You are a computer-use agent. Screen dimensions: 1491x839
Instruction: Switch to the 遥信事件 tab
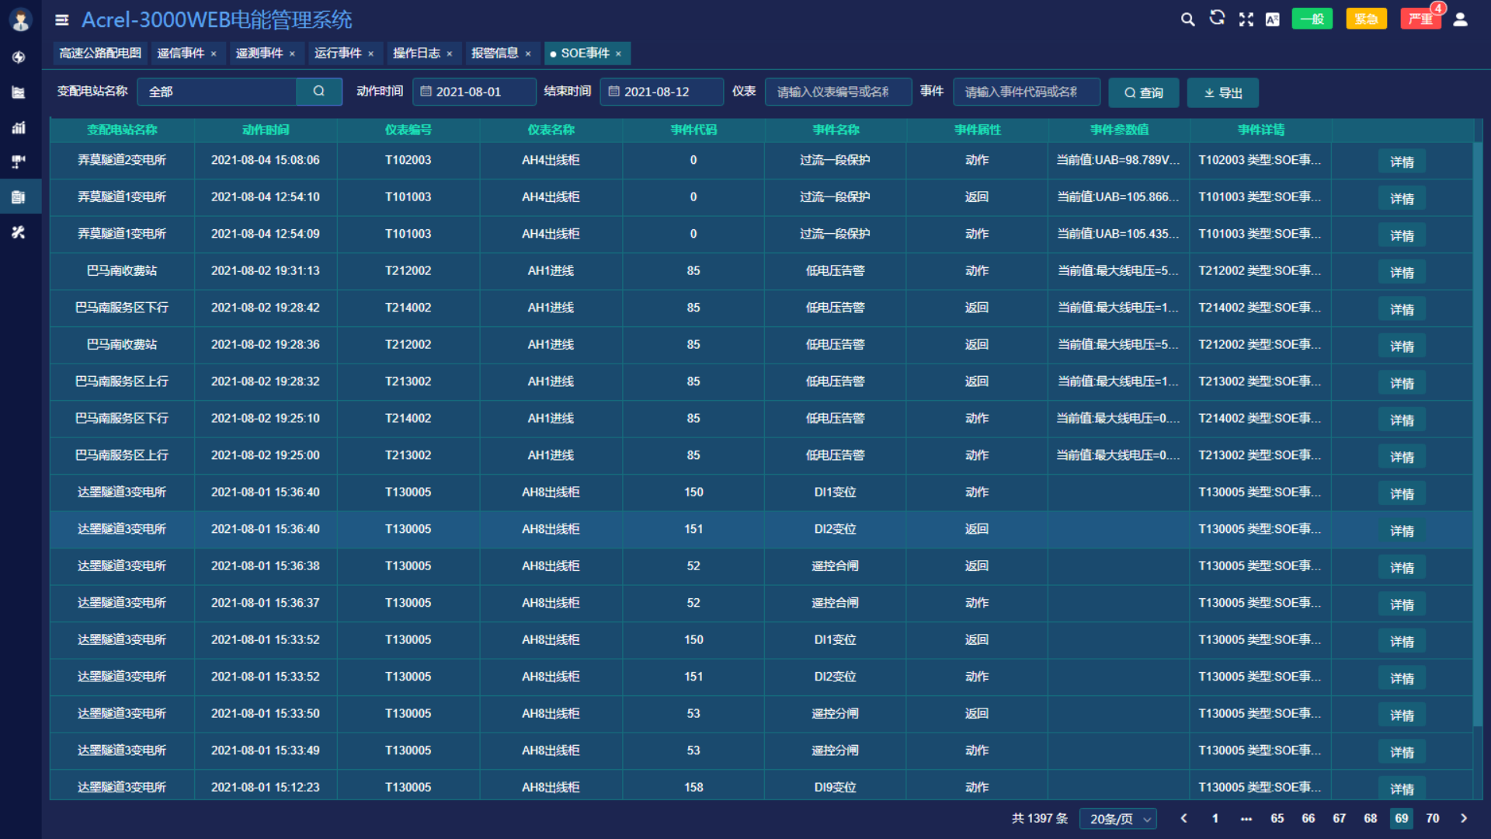pos(186,53)
